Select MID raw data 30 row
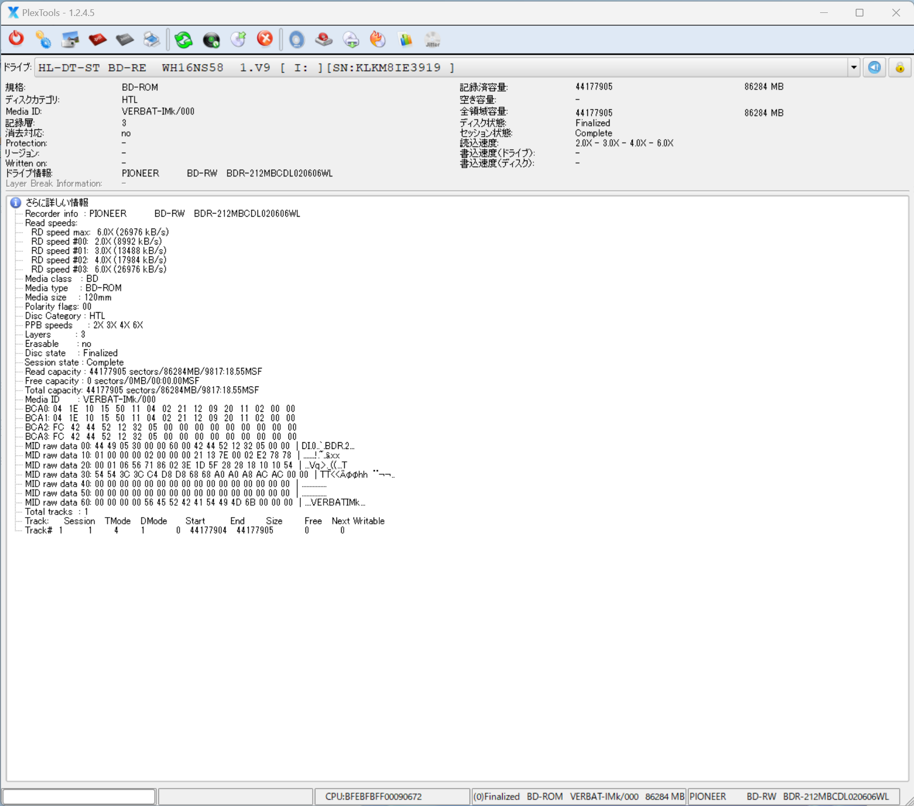 (x=210, y=474)
